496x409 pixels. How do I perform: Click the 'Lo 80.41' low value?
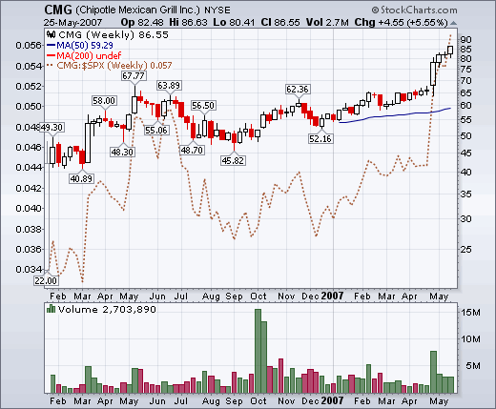click(x=234, y=23)
